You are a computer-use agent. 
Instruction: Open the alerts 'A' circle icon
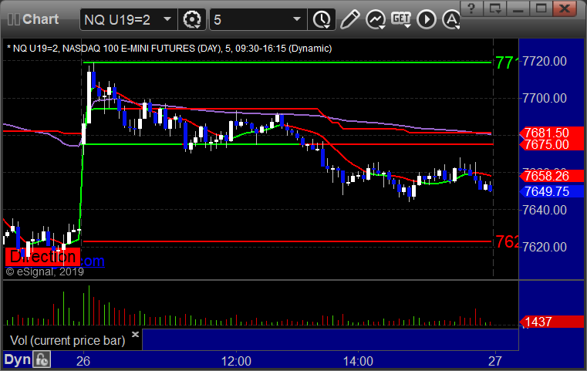pos(451,19)
